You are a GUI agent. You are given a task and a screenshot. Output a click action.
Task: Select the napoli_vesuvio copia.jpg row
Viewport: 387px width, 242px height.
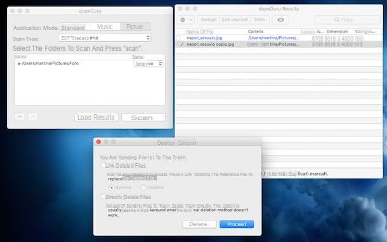point(279,44)
